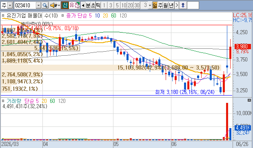Click the empty input box beside arrows icon
253x148 pixels.
tap(193, 5)
